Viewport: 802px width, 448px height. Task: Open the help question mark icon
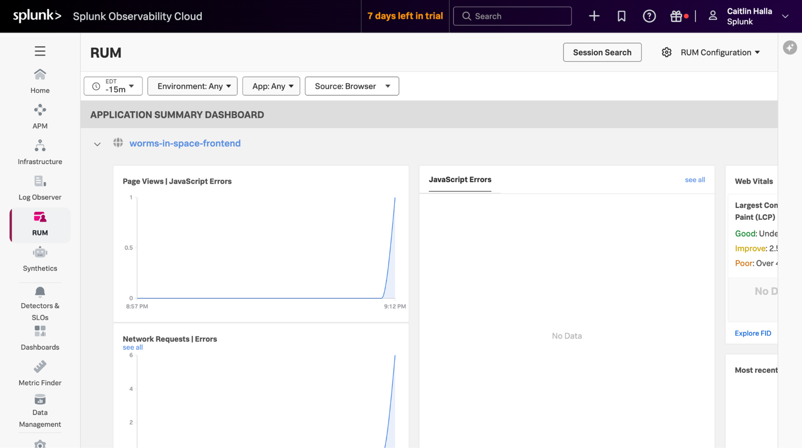(649, 16)
